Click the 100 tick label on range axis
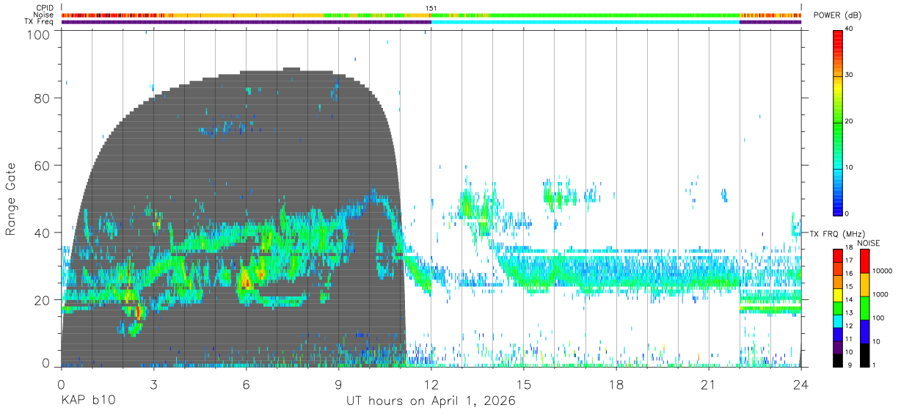The width and height of the screenshot is (901, 416). pos(39,34)
